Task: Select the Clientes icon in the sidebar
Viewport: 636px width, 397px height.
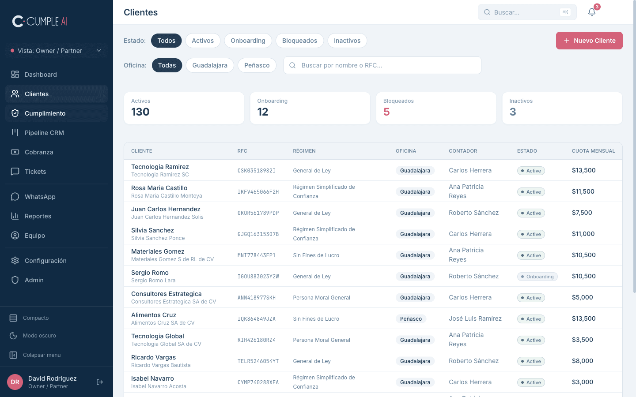Action: (15, 94)
